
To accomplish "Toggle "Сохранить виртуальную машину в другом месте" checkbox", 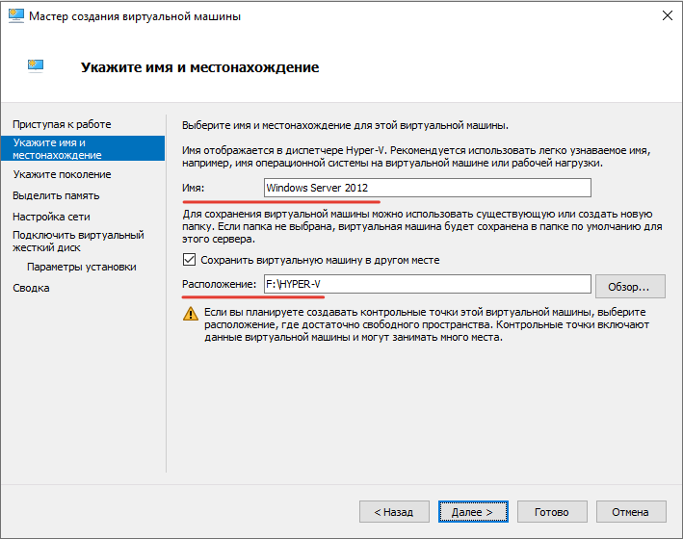I will pyautogui.click(x=189, y=260).
